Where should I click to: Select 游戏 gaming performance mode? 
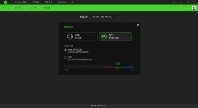[115, 36]
